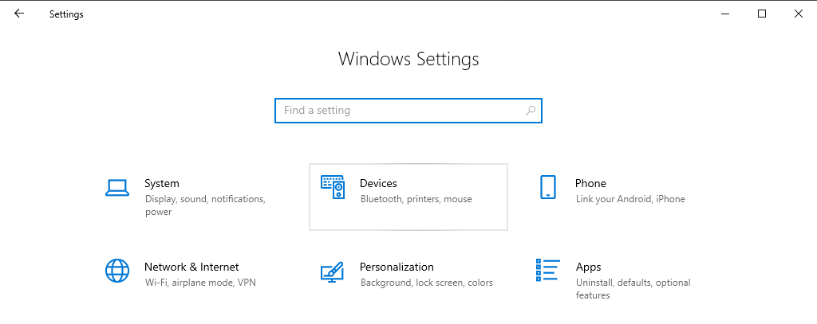Open the Network & Internet globe icon

pyautogui.click(x=116, y=271)
